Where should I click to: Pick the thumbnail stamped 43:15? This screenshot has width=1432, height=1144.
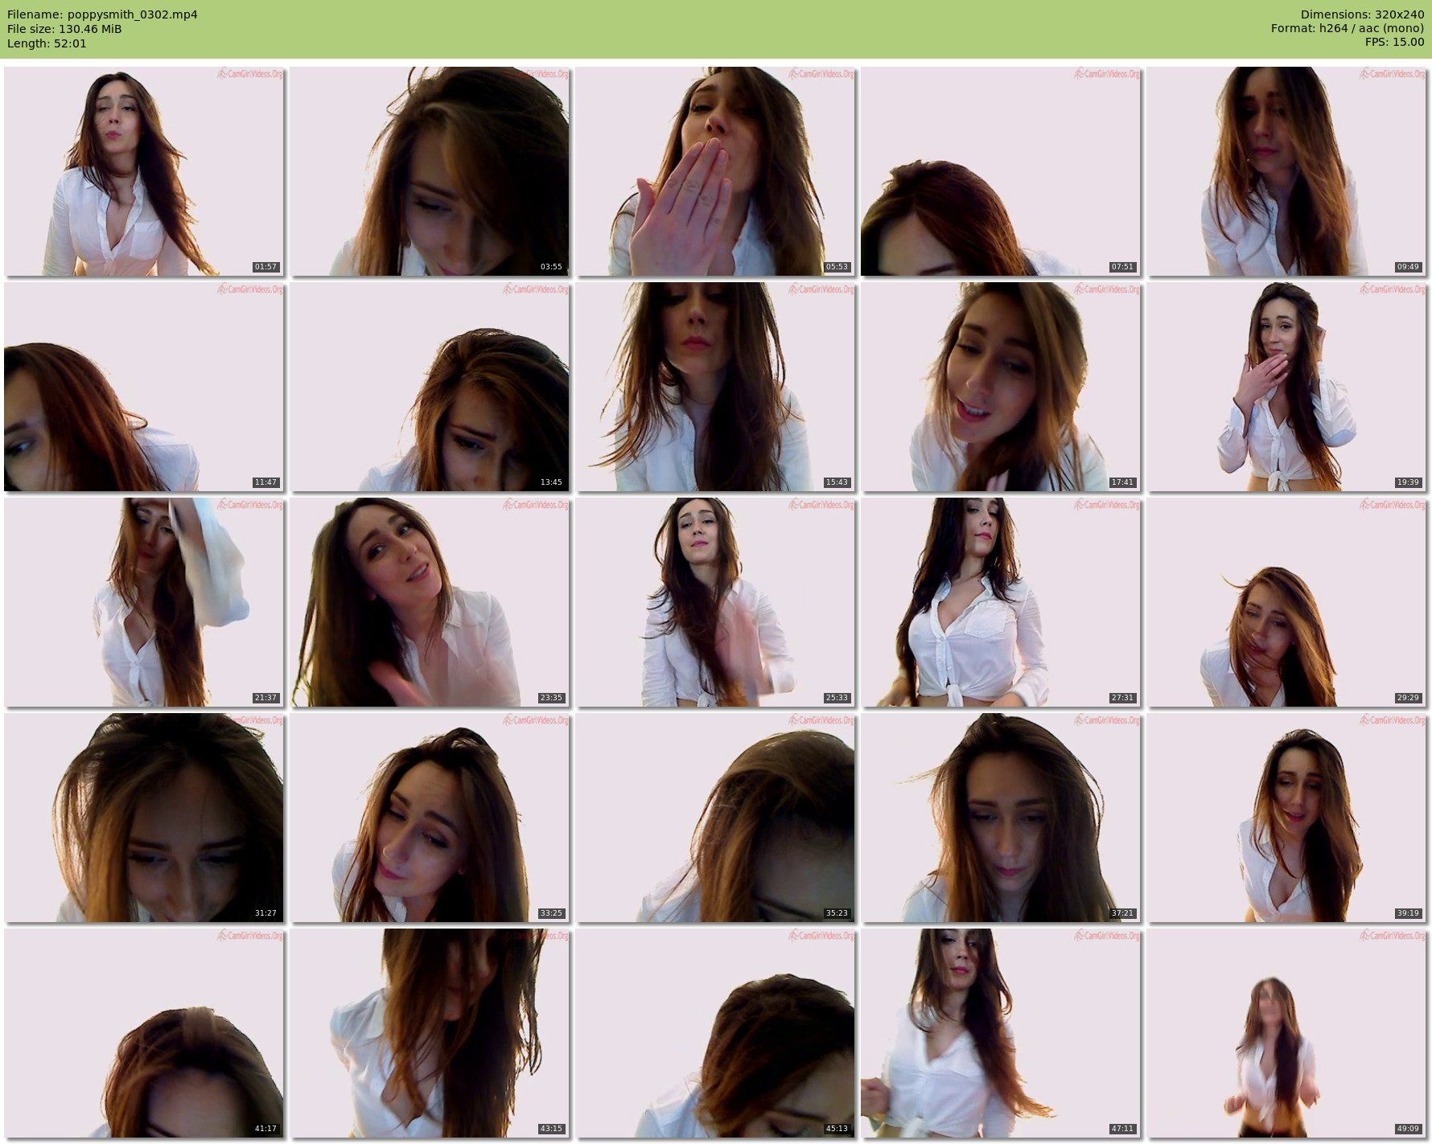[x=430, y=1033]
